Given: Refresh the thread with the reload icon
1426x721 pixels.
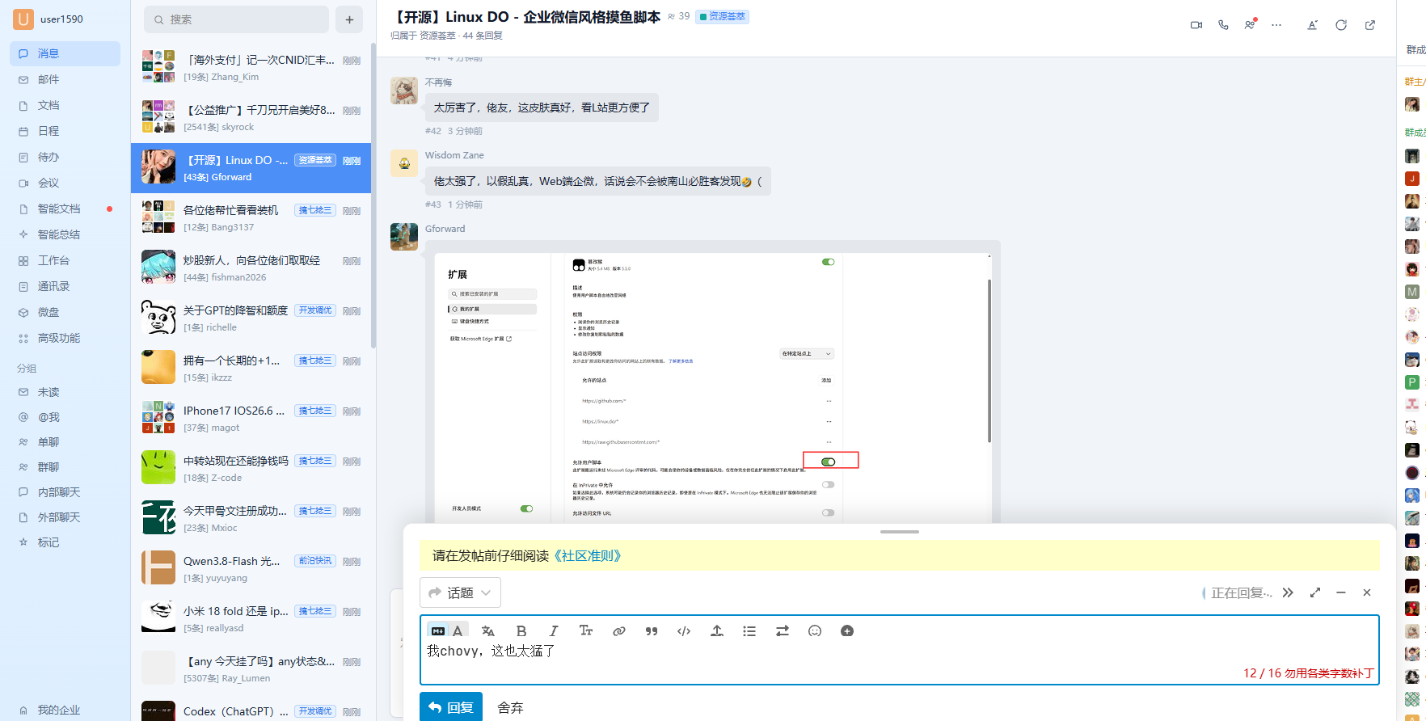Looking at the screenshot, I should 1341,25.
